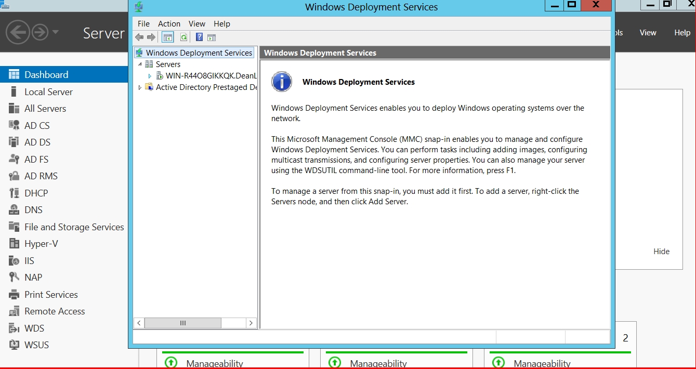Select Servers label in console tree
This screenshot has width=696, height=369.
click(168, 64)
